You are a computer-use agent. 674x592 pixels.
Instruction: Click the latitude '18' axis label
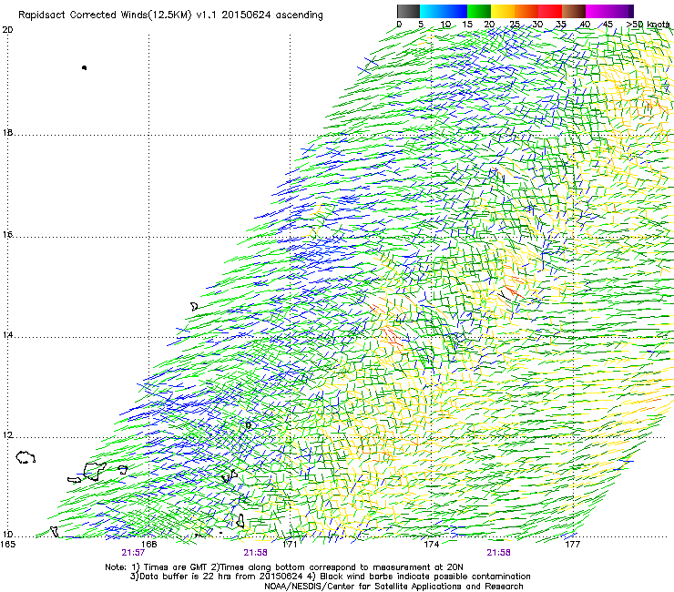[7, 132]
